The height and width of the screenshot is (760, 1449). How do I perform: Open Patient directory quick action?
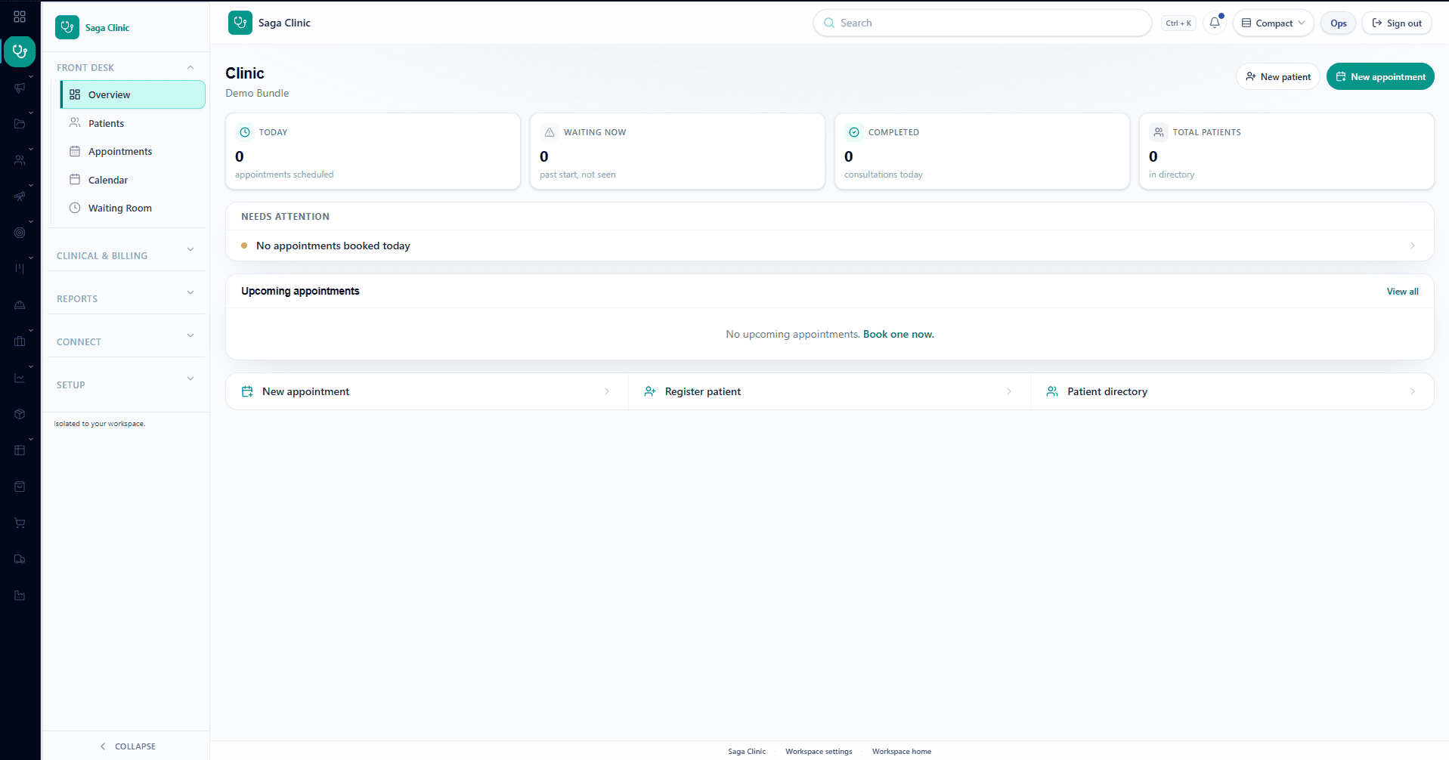[x=1232, y=391]
